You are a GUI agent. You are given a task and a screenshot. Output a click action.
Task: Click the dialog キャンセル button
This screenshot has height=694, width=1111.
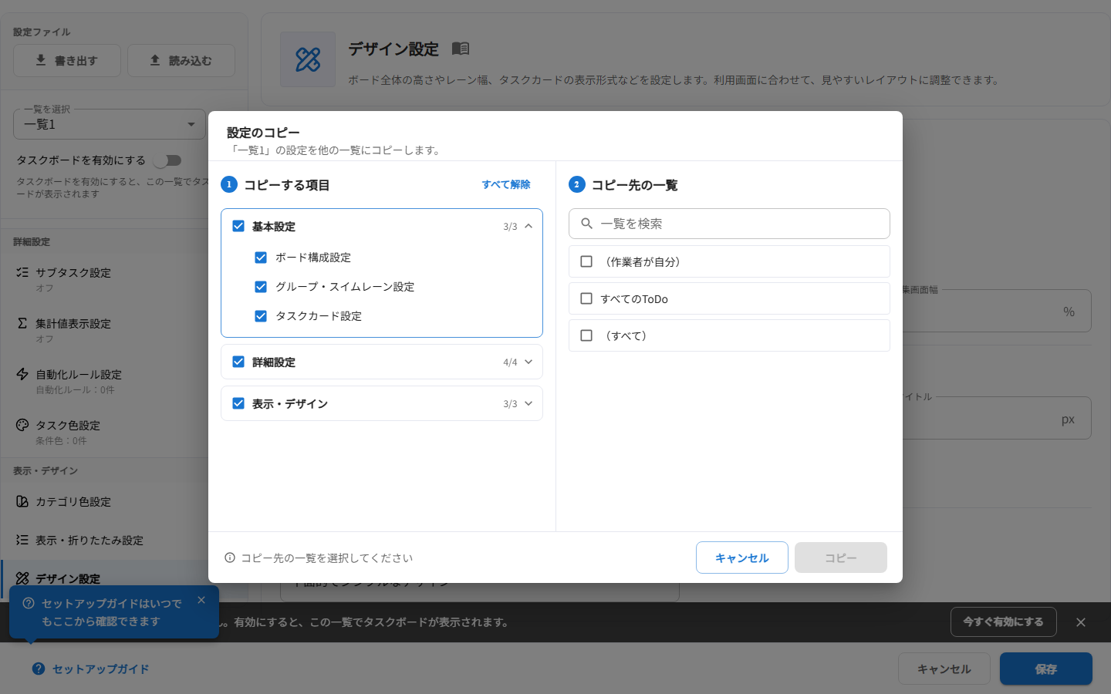(742, 558)
